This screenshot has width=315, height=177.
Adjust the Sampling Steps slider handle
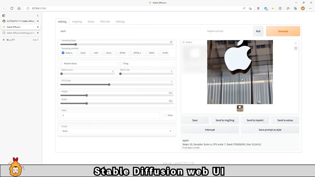coord(76,44)
